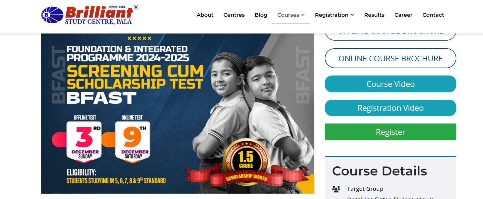
Task: Go to the Centres page
Action: [234, 15]
